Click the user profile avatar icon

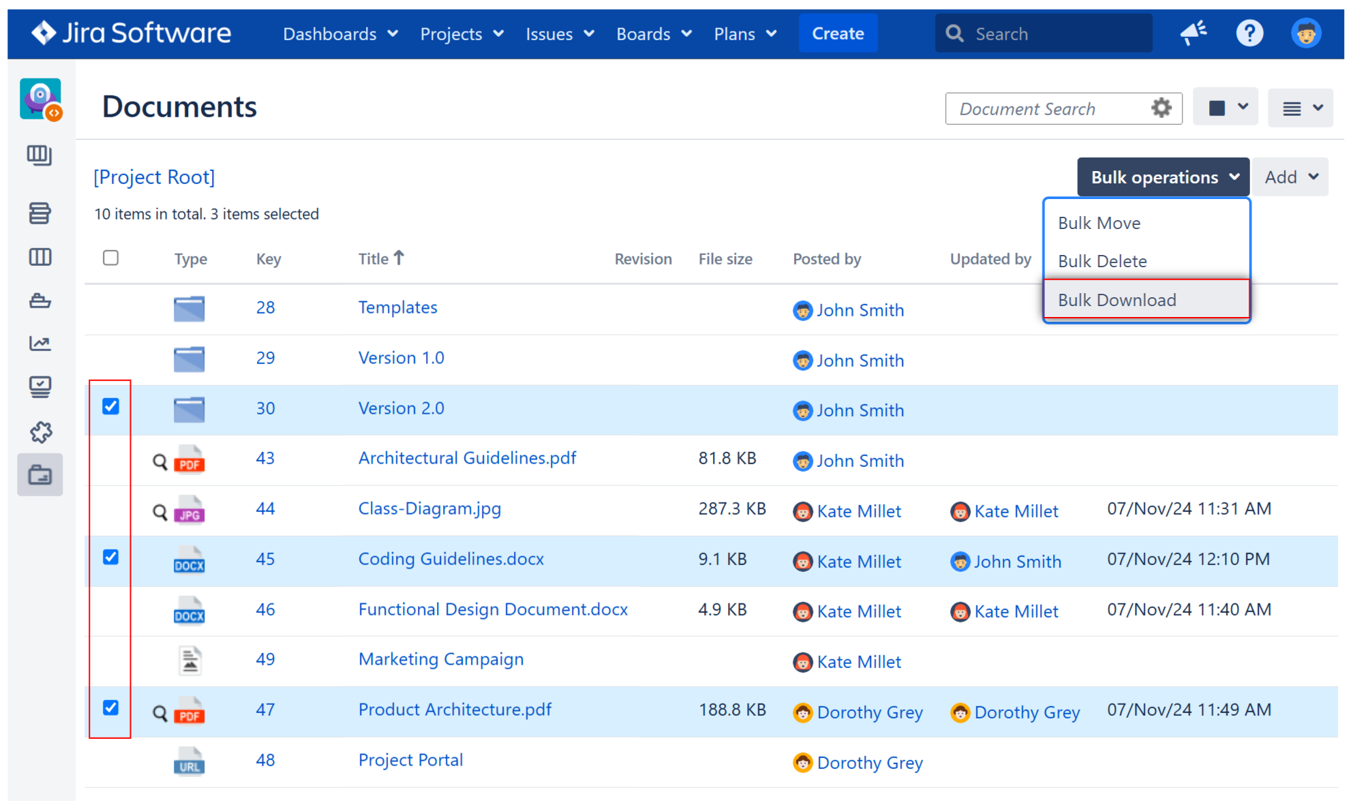point(1305,33)
